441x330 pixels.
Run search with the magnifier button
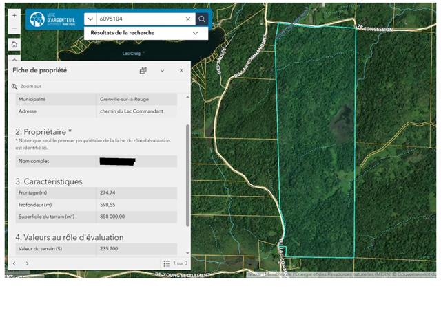coord(201,19)
